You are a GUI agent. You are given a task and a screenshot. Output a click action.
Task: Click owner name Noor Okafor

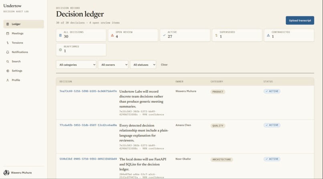pyautogui.click(x=183, y=159)
